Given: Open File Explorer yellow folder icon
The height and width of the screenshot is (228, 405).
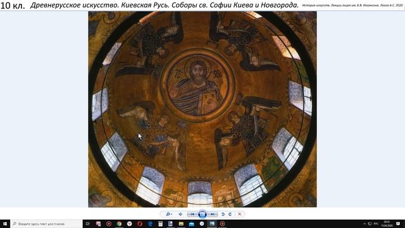Looking at the screenshot, I should tap(181, 224).
